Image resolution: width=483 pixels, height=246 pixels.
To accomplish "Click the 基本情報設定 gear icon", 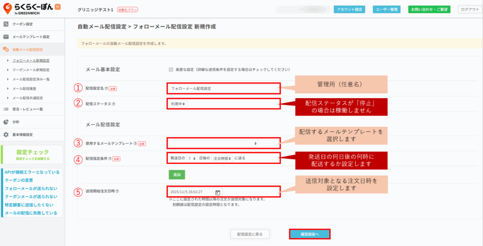I will coord(6,134).
